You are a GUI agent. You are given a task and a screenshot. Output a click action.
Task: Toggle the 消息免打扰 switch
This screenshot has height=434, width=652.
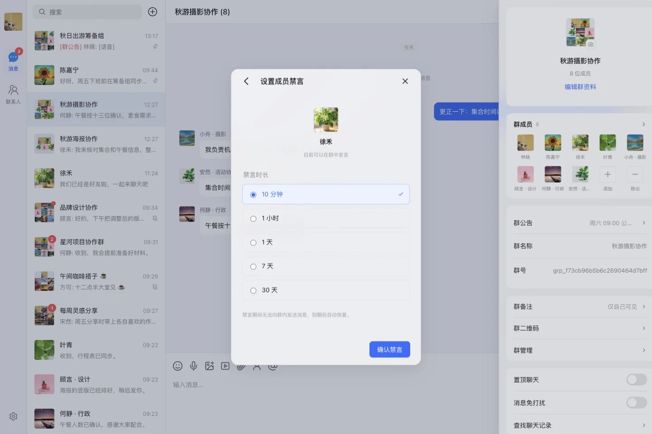click(637, 402)
